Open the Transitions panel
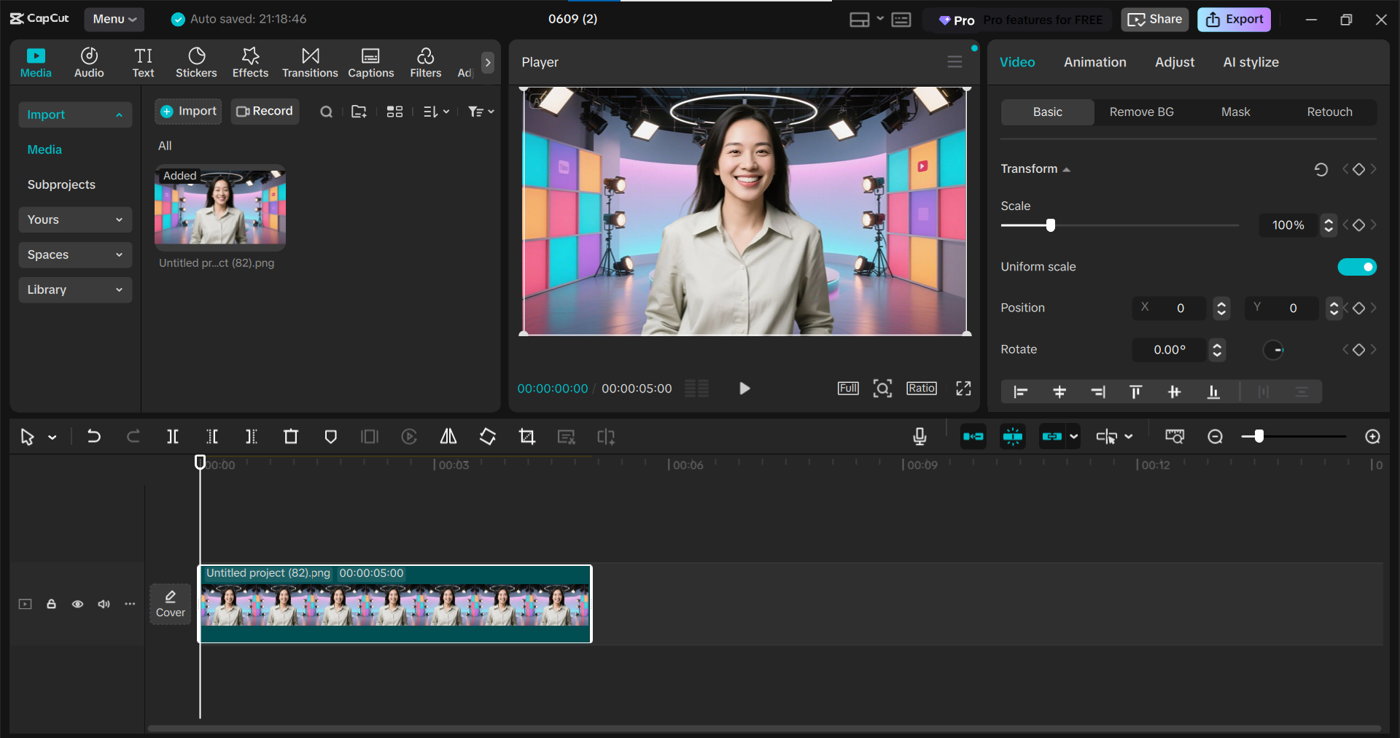The height and width of the screenshot is (738, 1400). coord(310,63)
